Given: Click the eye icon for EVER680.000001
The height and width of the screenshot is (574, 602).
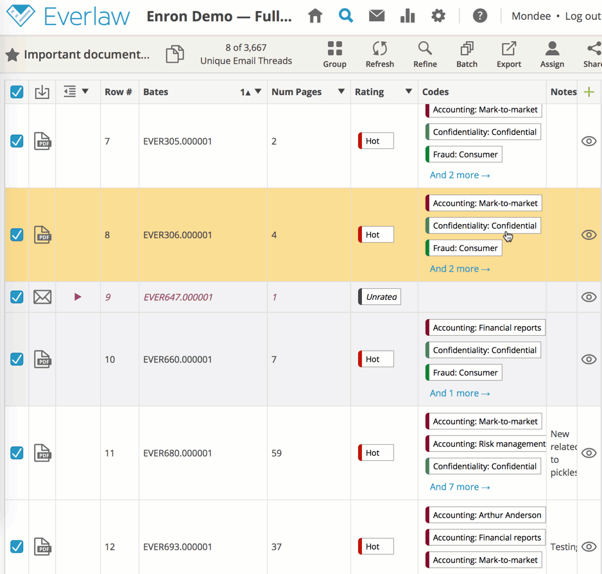Looking at the screenshot, I should pyautogui.click(x=589, y=453).
